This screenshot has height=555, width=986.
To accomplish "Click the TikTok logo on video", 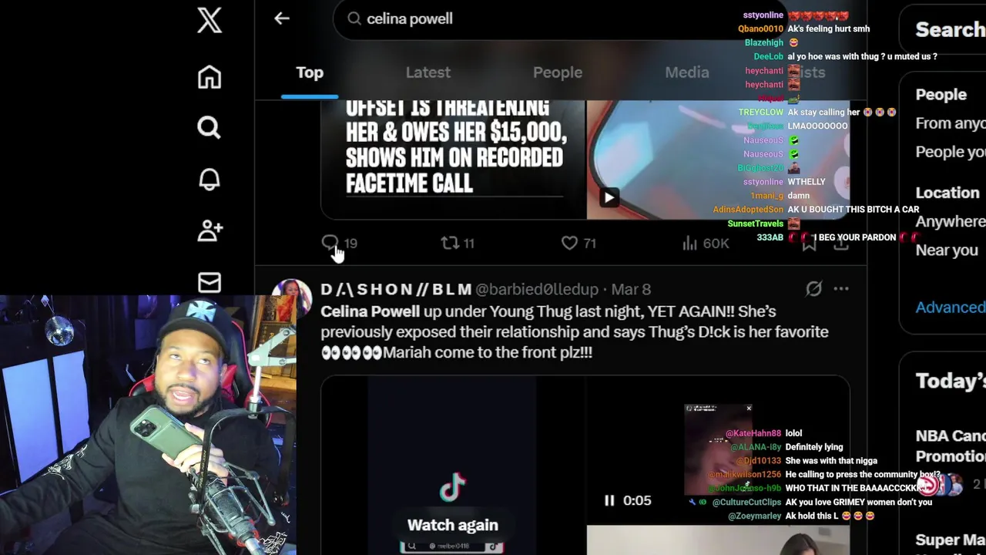I will pyautogui.click(x=453, y=488).
